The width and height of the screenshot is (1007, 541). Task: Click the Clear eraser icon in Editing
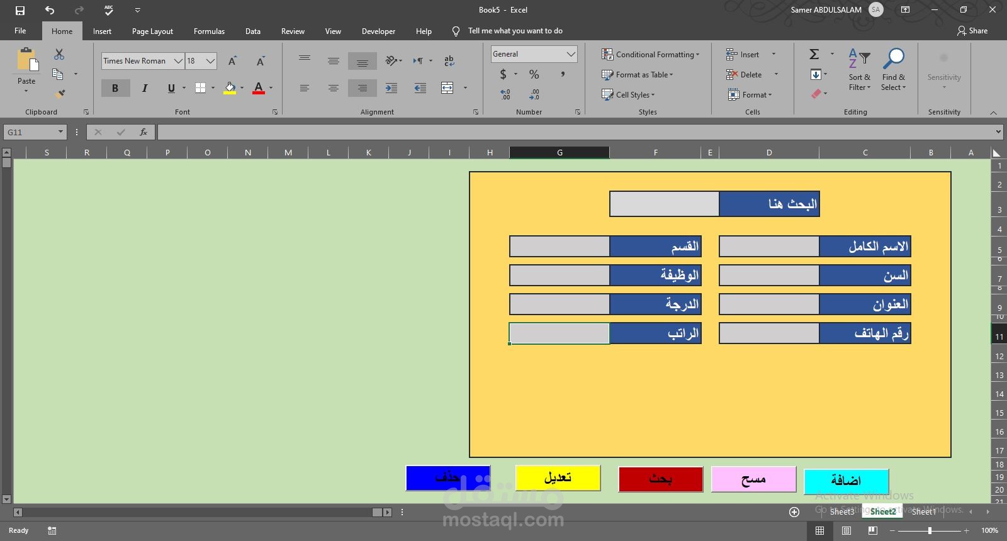point(816,94)
